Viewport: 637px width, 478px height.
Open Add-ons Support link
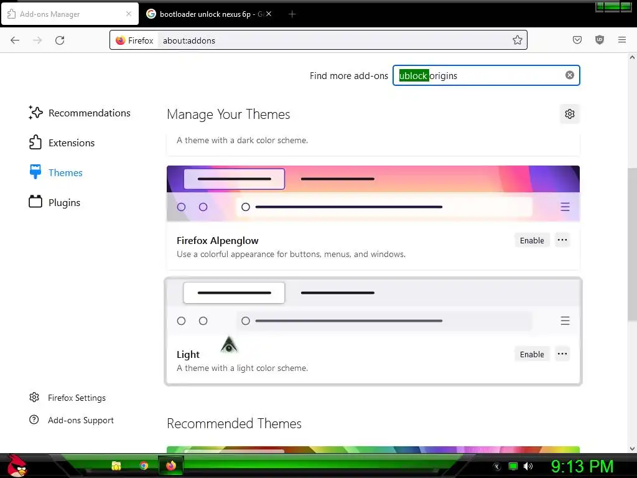click(x=72, y=420)
